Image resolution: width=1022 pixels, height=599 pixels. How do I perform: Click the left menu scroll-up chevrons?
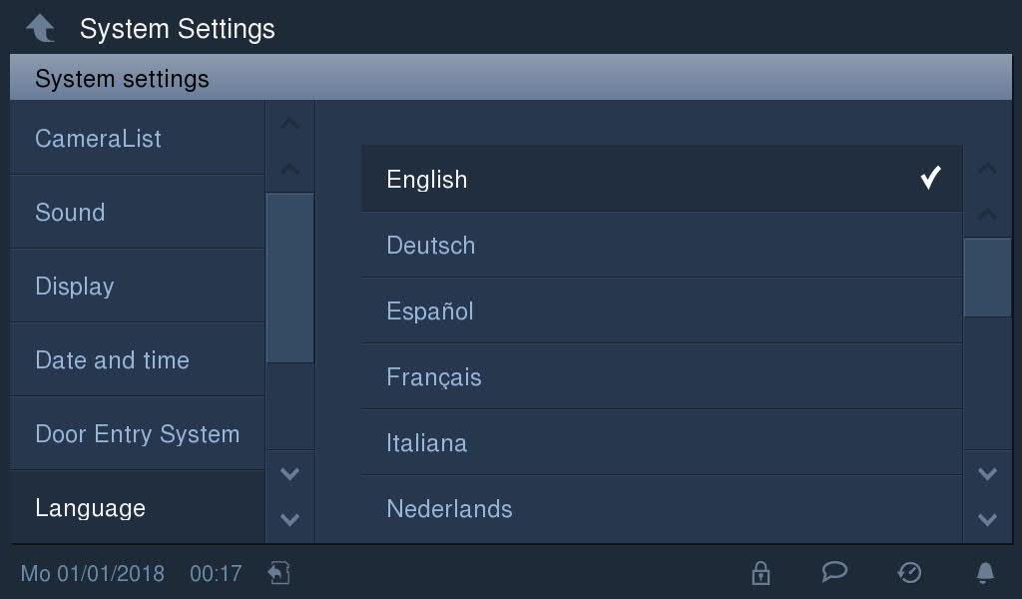tap(290, 146)
